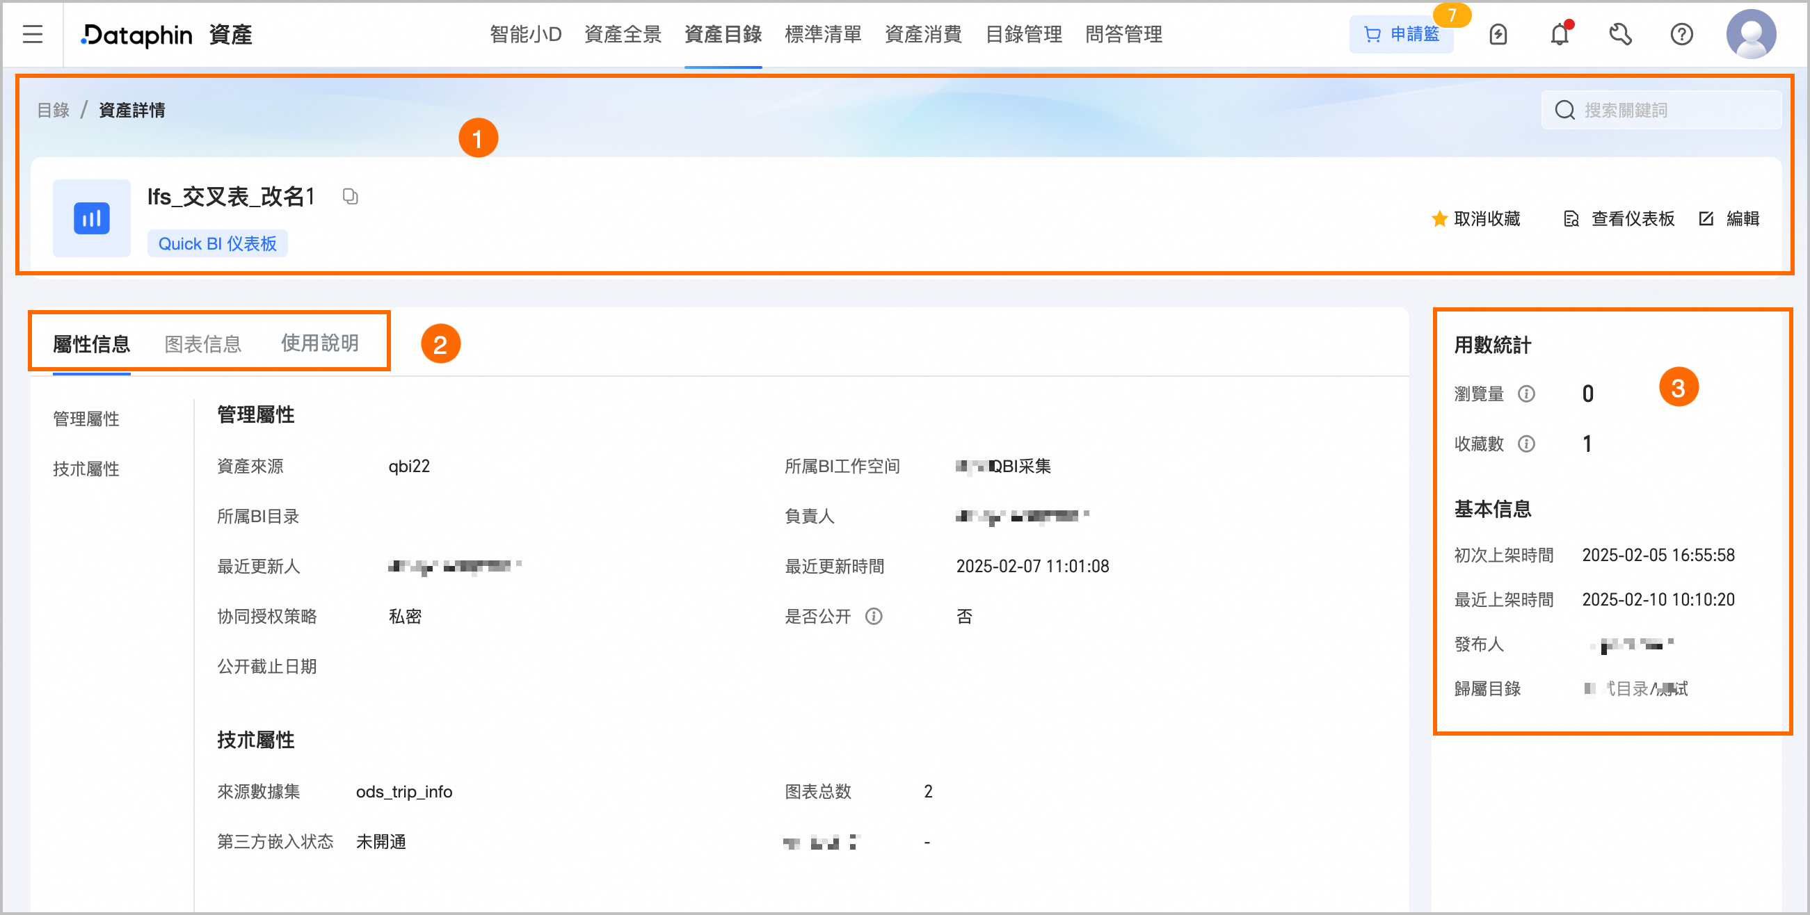Open the user avatar profile
The height and width of the screenshot is (915, 1810).
pos(1750,33)
